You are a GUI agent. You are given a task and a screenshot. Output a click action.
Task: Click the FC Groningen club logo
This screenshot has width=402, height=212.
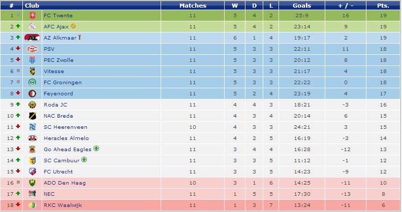pyautogui.click(x=32, y=83)
